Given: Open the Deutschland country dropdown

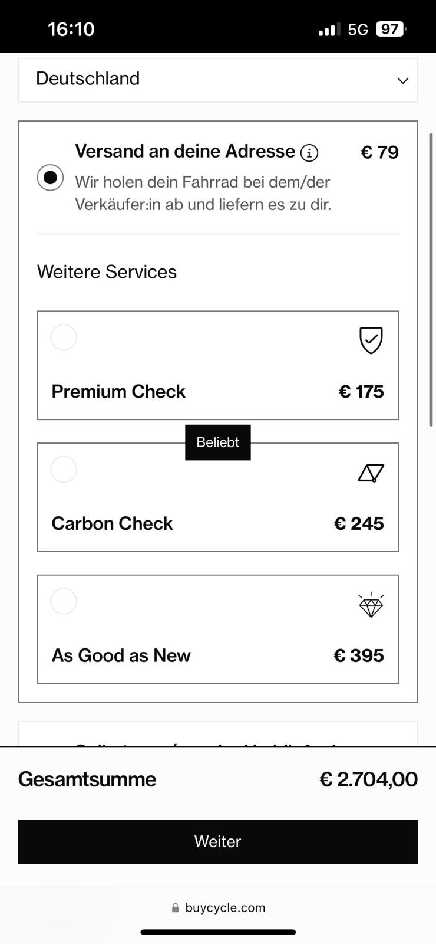Looking at the screenshot, I should (217, 80).
